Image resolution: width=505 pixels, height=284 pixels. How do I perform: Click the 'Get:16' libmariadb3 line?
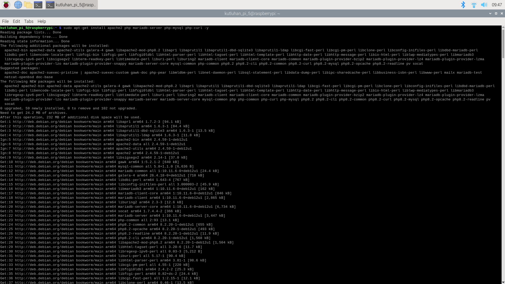point(108,189)
